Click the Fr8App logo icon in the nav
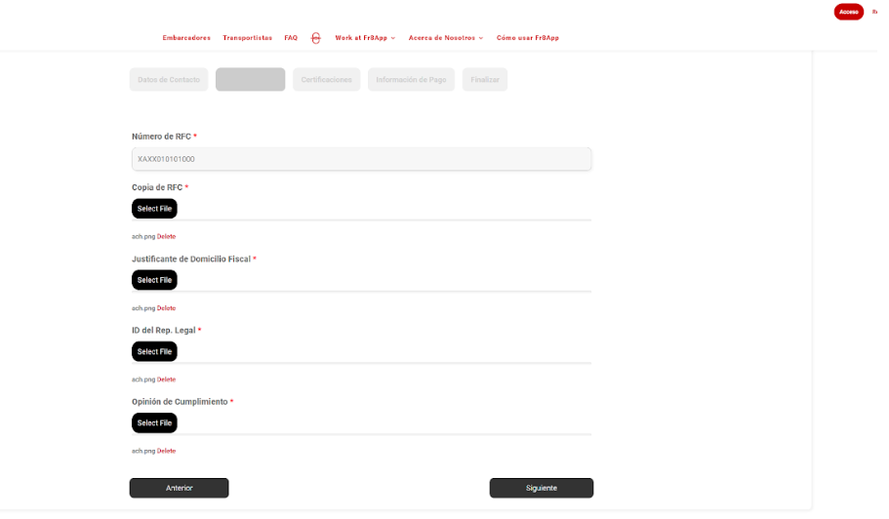The image size is (889, 519). [x=316, y=38]
